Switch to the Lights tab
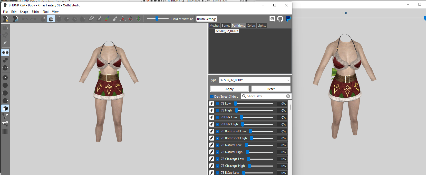426x175 pixels. coord(262,26)
